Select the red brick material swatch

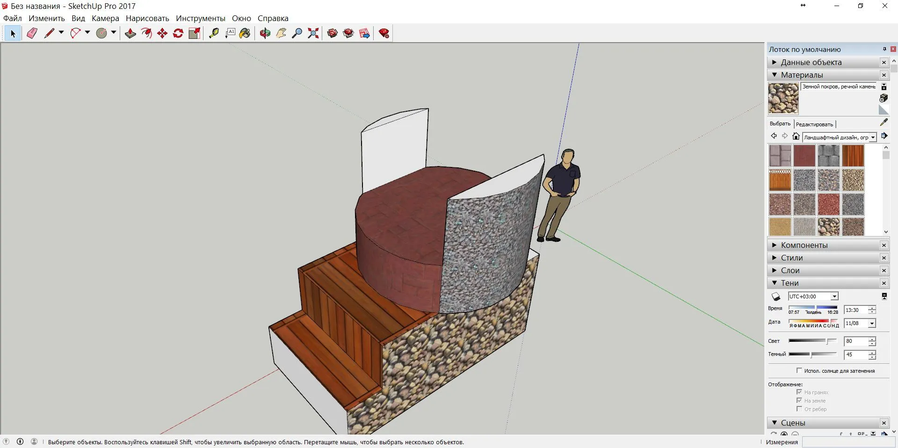[x=804, y=156]
